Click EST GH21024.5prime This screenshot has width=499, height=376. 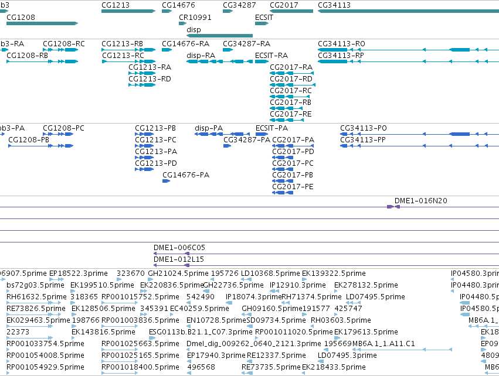click(x=178, y=274)
